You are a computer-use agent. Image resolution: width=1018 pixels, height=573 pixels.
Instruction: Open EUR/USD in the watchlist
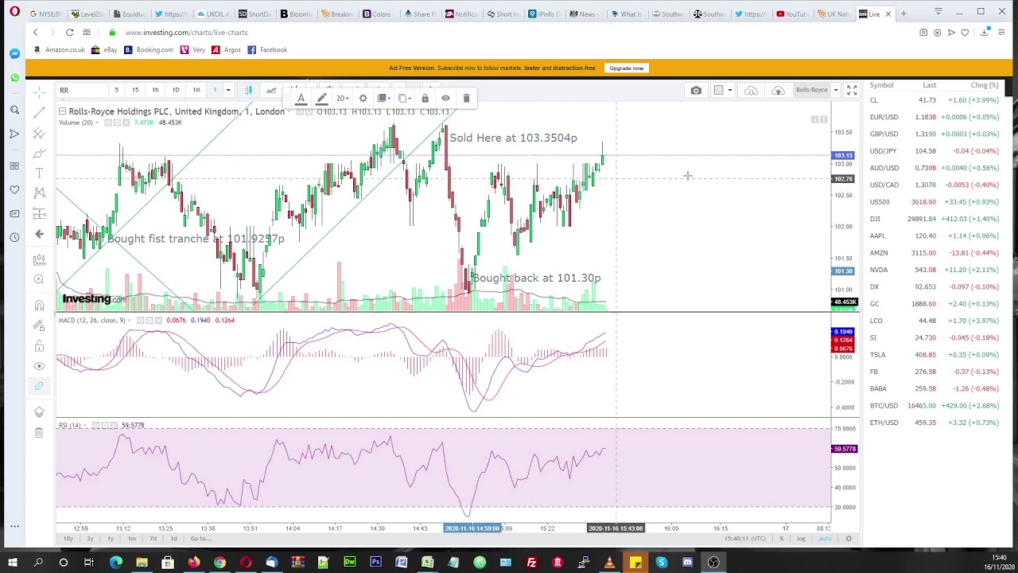pos(936,117)
